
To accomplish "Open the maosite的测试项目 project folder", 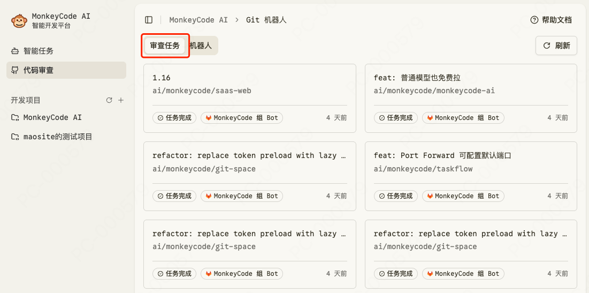I will (57, 137).
